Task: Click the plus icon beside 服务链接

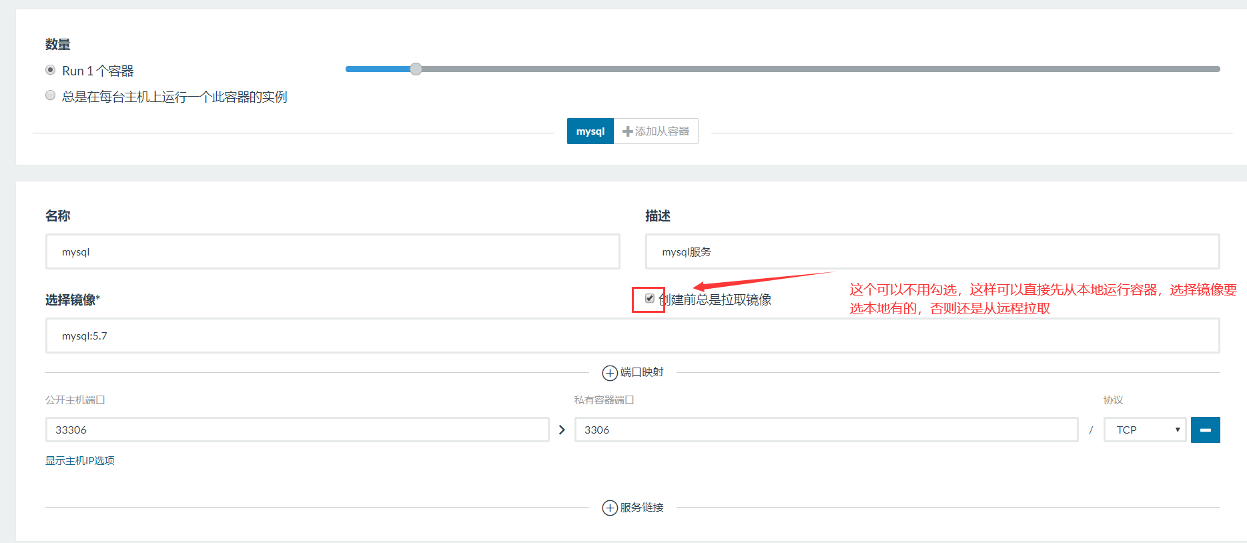Action: [x=609, y=508]
